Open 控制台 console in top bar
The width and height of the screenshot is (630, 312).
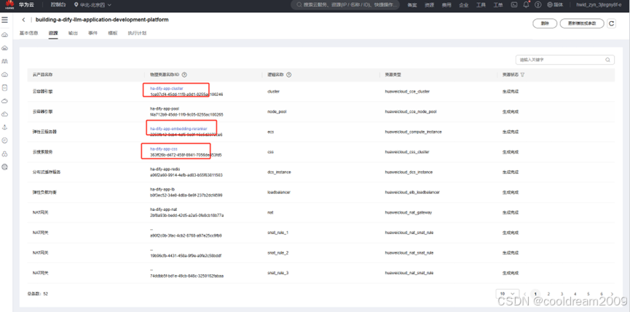57,5
